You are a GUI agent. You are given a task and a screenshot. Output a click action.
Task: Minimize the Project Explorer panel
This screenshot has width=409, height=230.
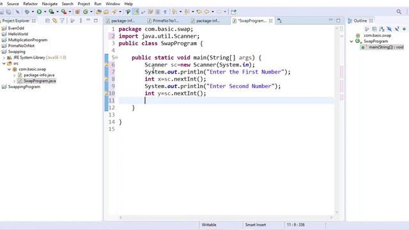pyautogui.click(x=88, y=20)
